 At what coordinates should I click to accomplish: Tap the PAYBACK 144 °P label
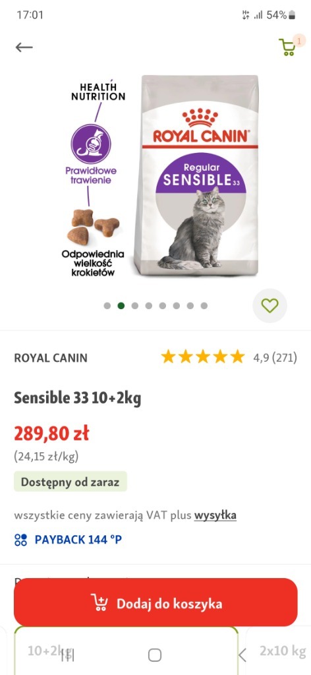pos(78,540)
